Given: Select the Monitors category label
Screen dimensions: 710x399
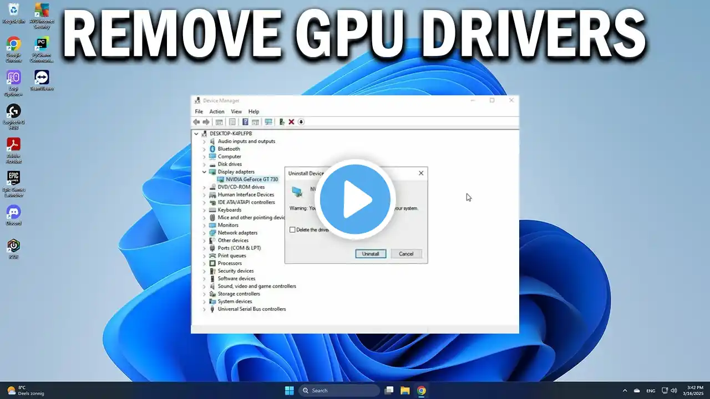Looking at the screenshot, I should (228, 225).
